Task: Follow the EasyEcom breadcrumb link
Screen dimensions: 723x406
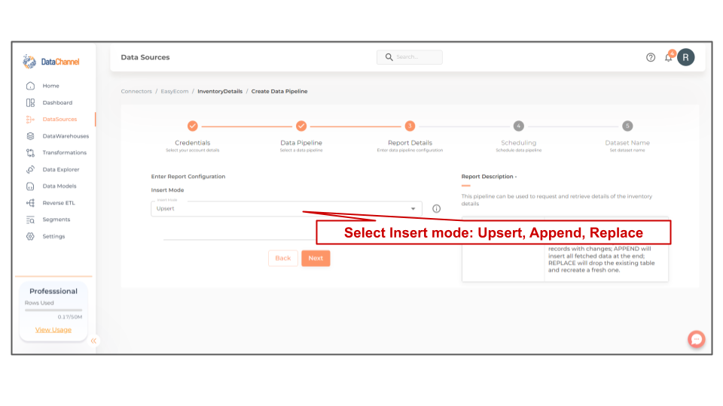Action: [174, 91]
